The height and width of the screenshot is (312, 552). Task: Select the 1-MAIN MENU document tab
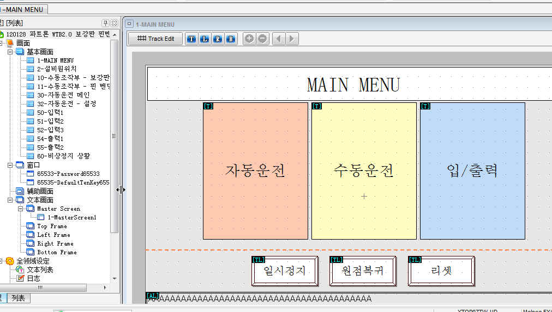[24, 9]
